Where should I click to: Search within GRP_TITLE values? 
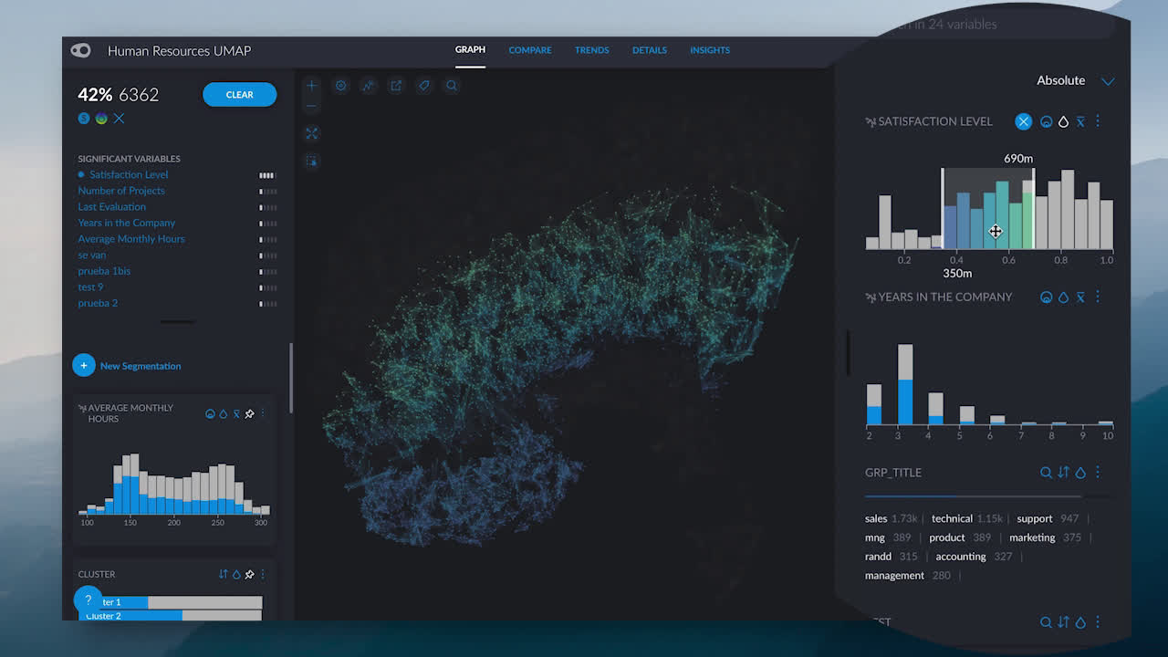pyautogui.click(x=1047, y=473)
